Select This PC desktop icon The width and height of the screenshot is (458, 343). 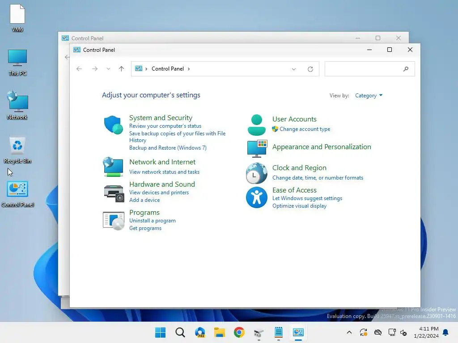pyautogui.click(x=17, y=63)
